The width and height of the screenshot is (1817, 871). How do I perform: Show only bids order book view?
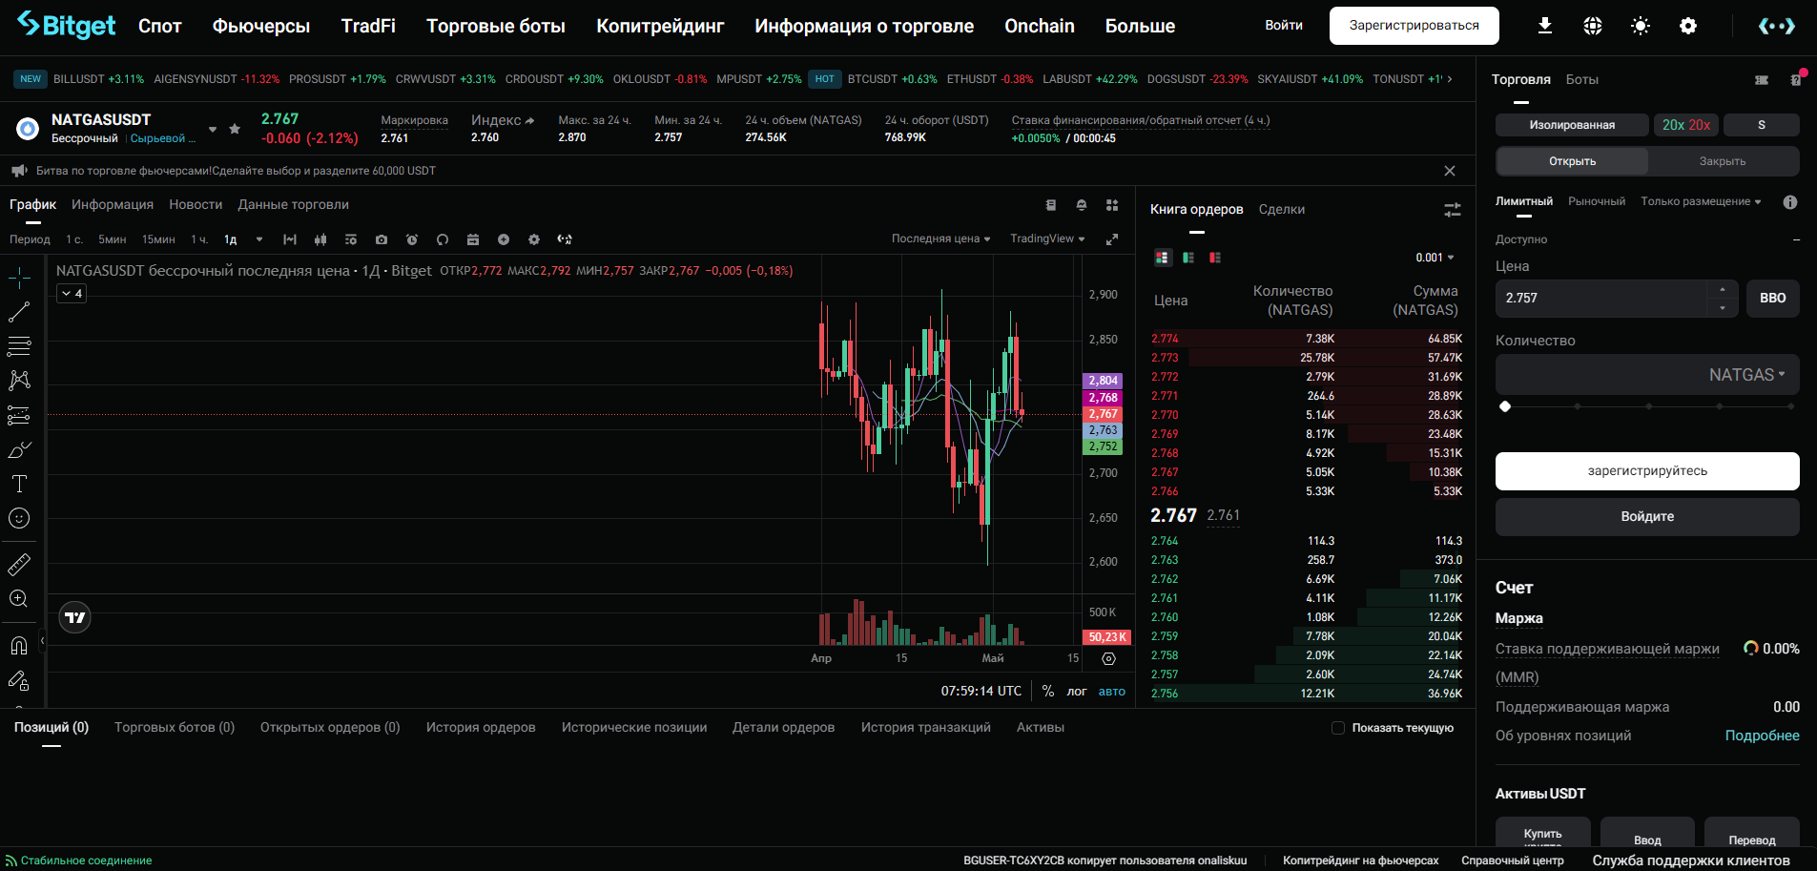tap(1188, 258)
